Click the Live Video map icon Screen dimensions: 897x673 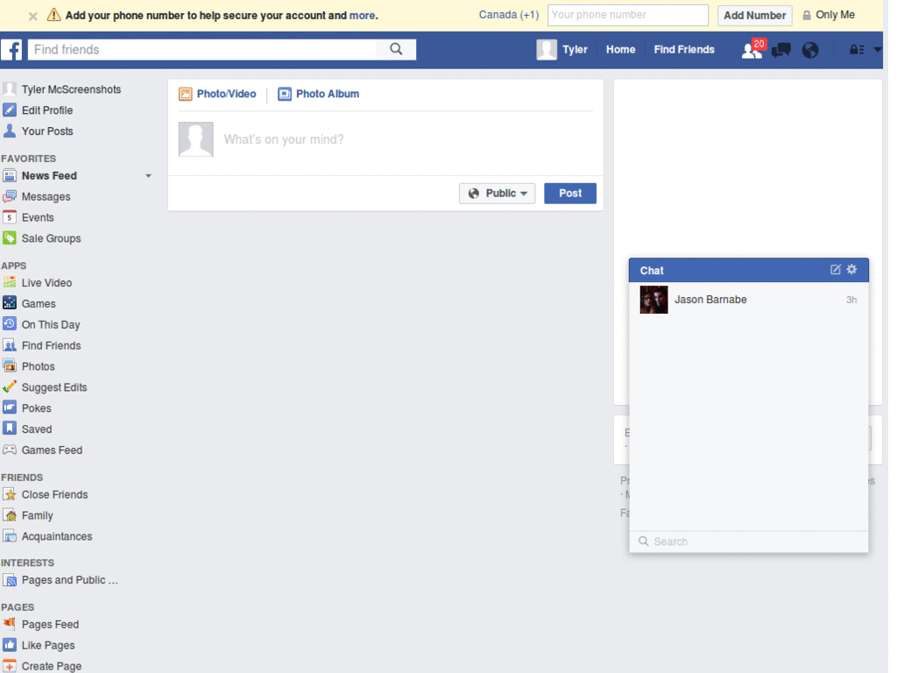coord(9,283)
